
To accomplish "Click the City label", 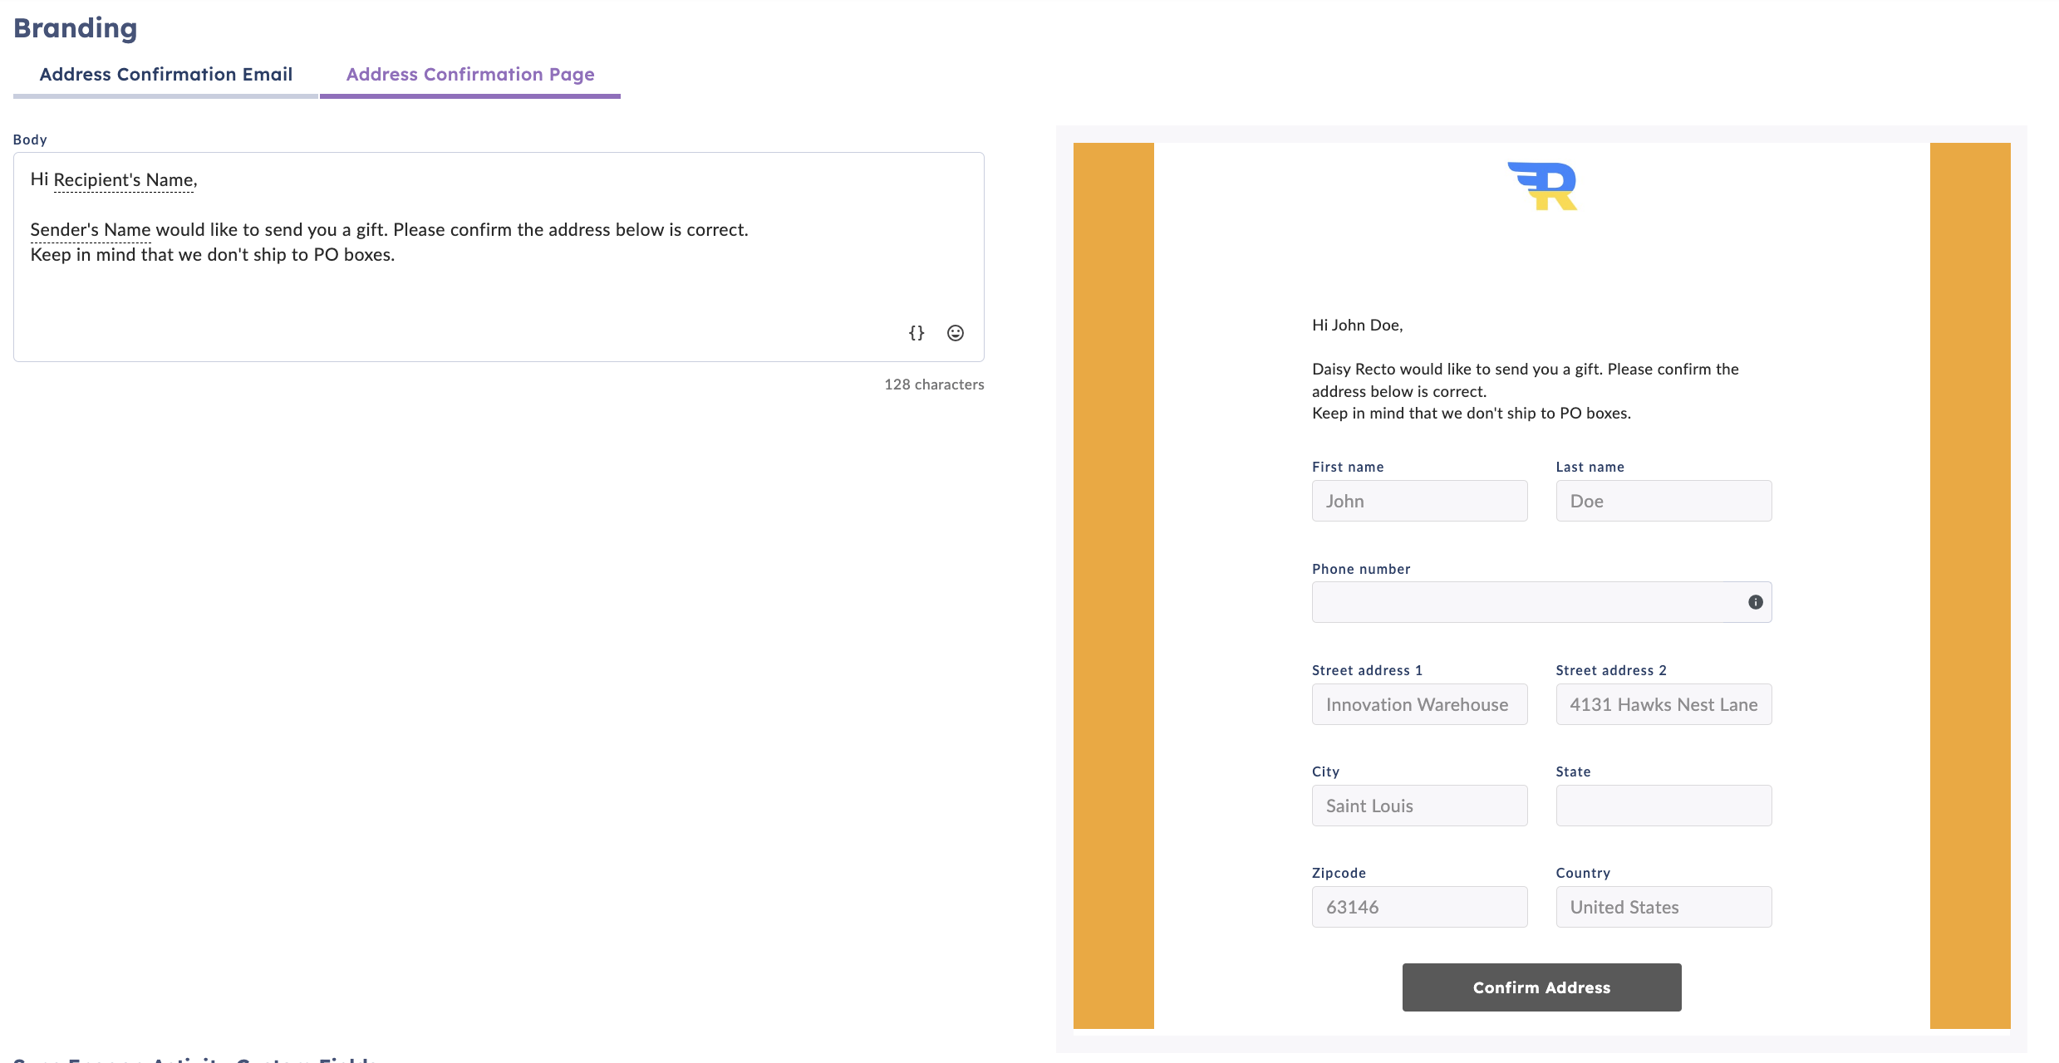I will 1326,772.
